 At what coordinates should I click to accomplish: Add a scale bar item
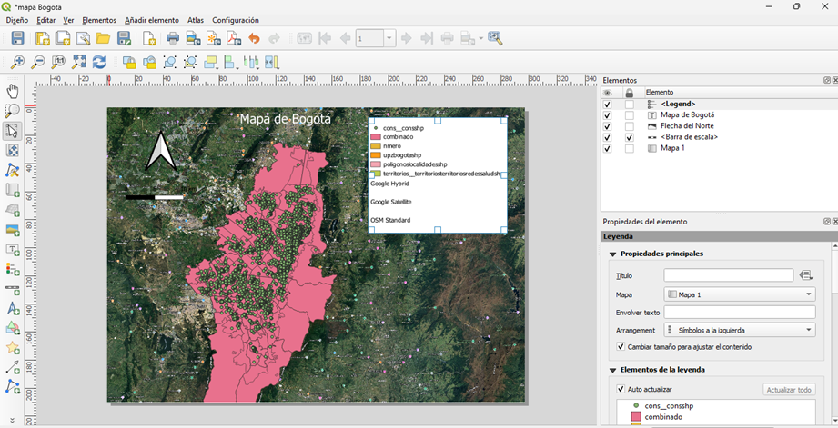point(12,289)
